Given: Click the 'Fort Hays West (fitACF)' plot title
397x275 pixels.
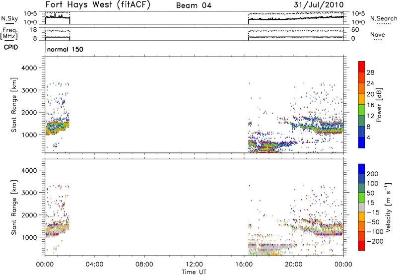Looking at the screenshot, I should click(x=98, y=5).
